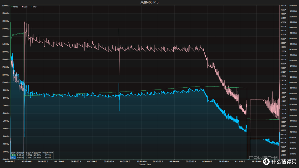This screenshot has height=168, width=299.
Task: Click the 20.000V voltage axis label
Action: [x=5, y=6]
